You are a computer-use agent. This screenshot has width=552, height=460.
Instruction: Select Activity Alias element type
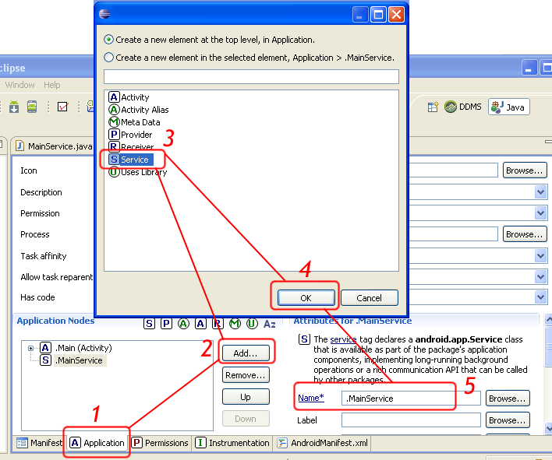tap(138, 110)
